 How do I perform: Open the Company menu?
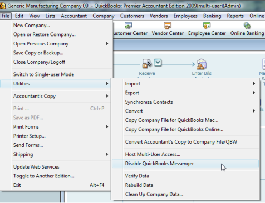(104, 16)
